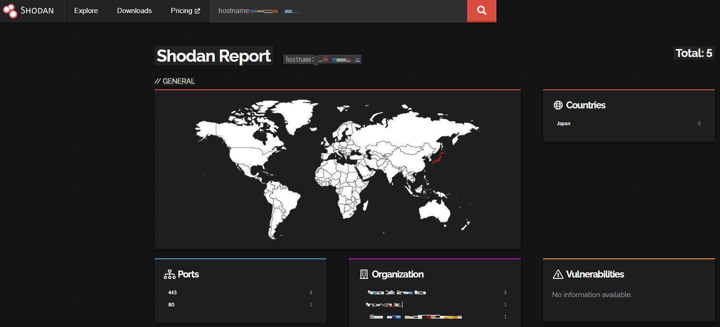Click the red magnifier search button

482,11
